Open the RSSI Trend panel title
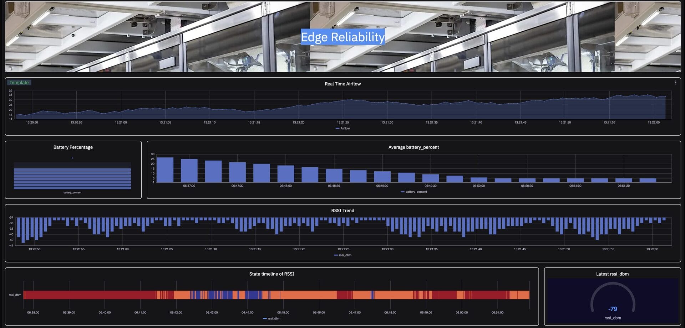 point(342,211)
